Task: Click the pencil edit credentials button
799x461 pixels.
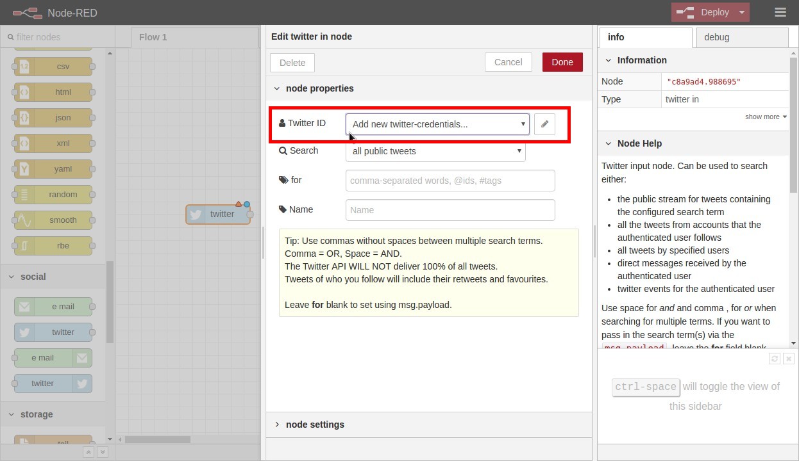Action: coord(544,124)
